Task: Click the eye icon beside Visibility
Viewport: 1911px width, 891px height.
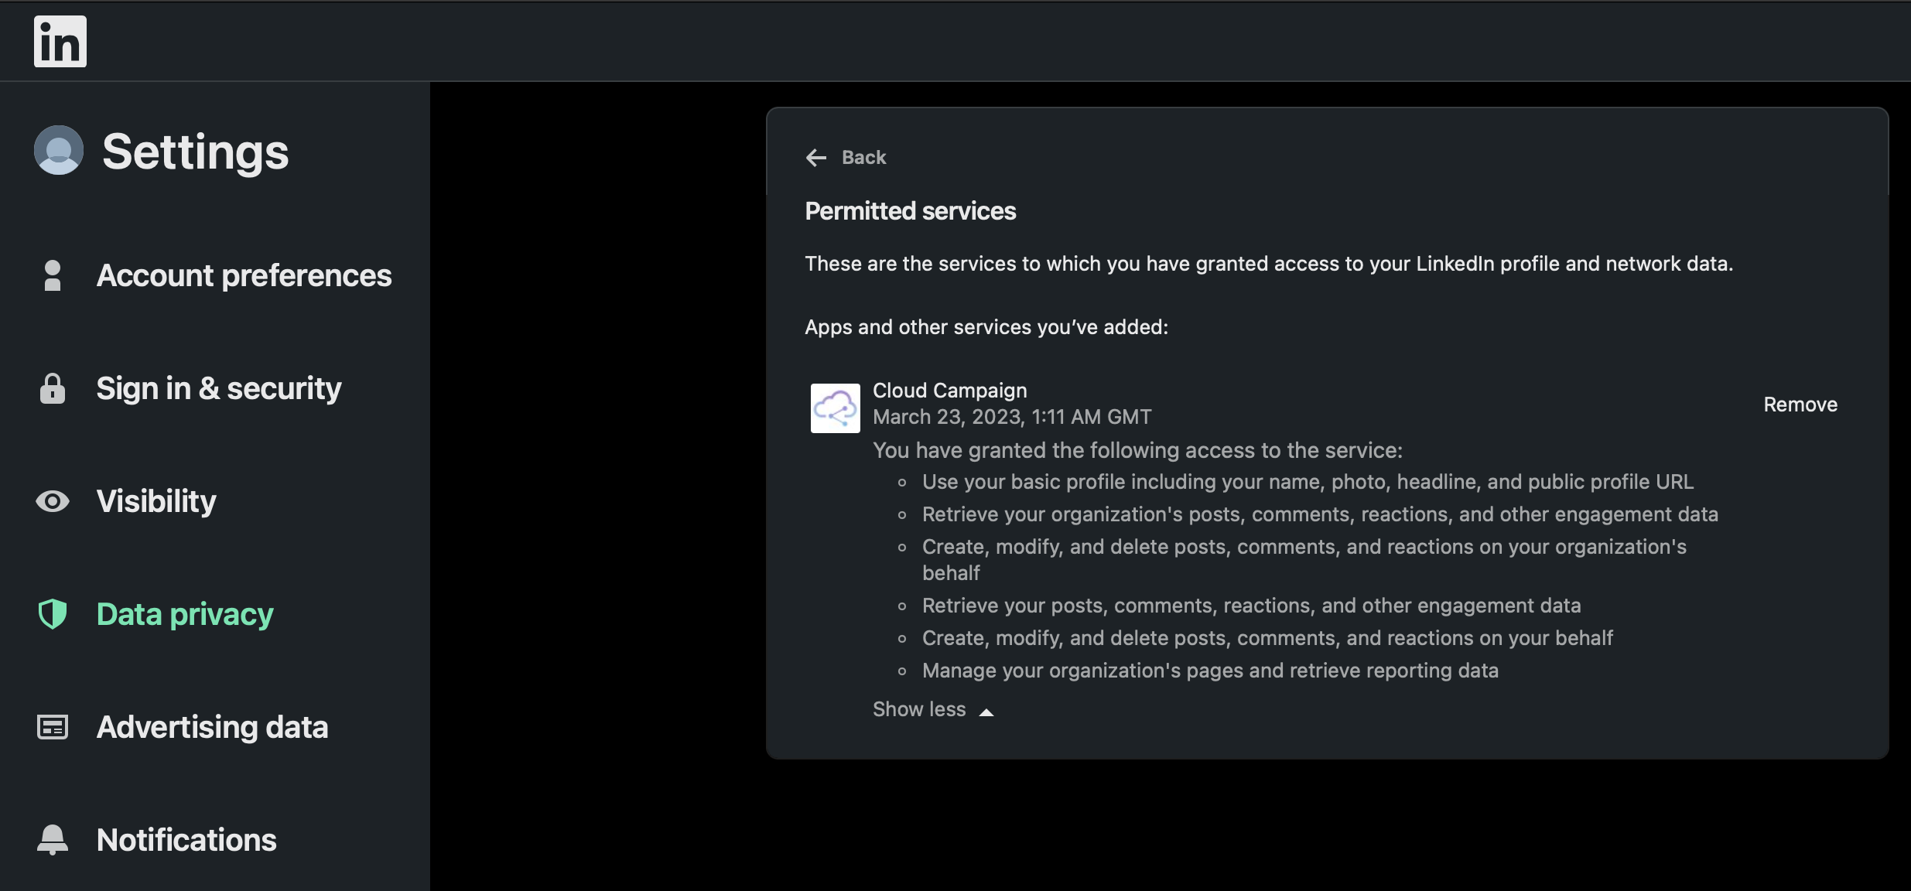Action: point(53,501)
